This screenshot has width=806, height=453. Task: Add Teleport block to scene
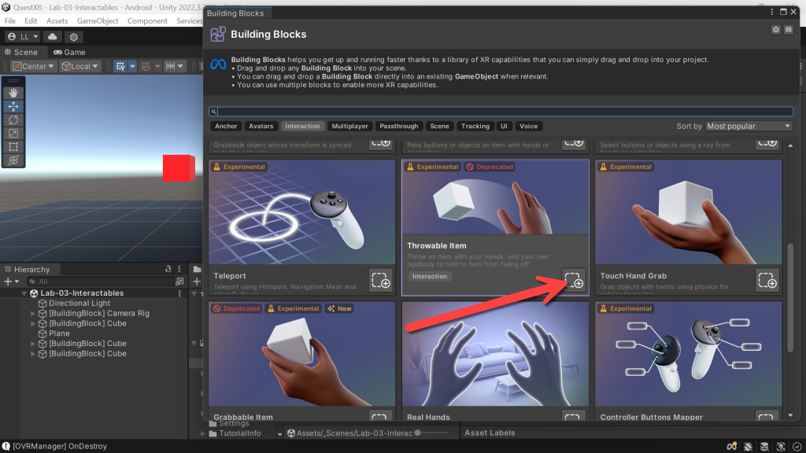(381, 281)
